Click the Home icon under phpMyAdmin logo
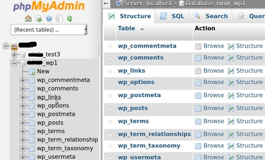This screenshot has width=265, height=160. (28, 18)
